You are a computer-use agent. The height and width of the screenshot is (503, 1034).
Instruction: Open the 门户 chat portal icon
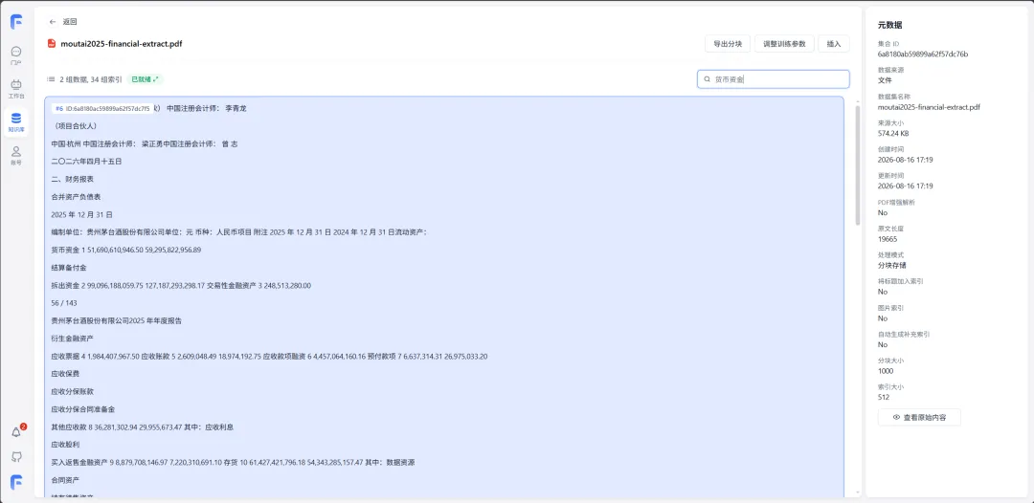[x=16, y=55]
